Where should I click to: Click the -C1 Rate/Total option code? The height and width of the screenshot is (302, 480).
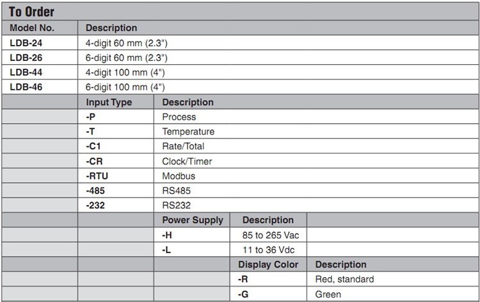pyautogui.click(x=93, y=146)
